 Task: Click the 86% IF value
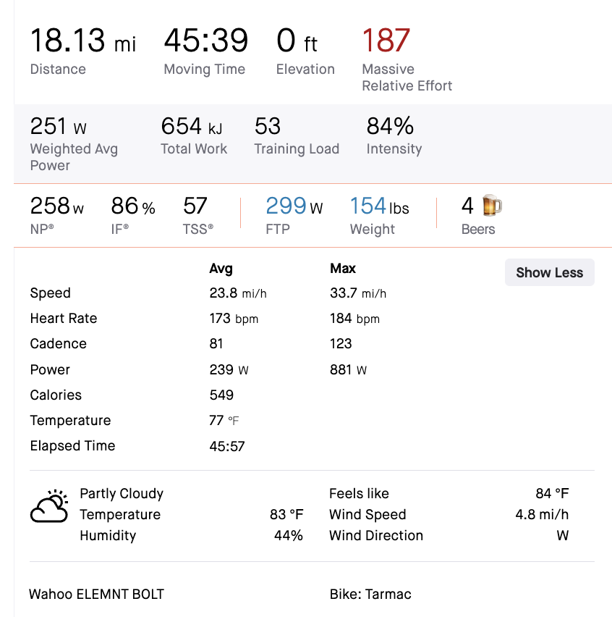click(132, 206)
